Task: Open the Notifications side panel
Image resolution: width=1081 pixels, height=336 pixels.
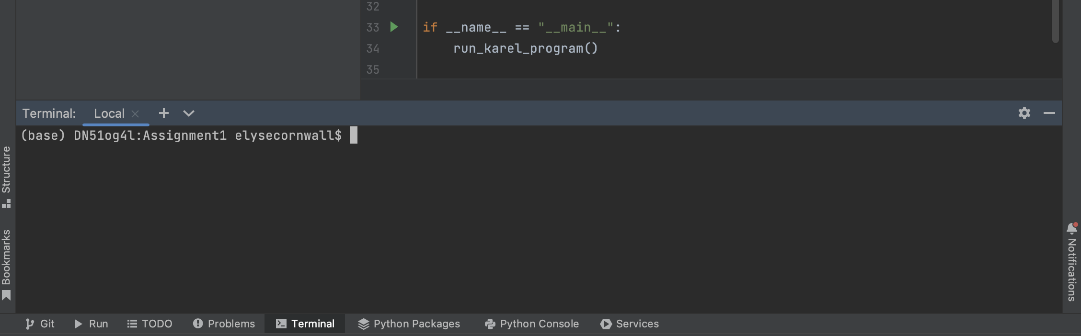Action: [x=1072, y=261]
